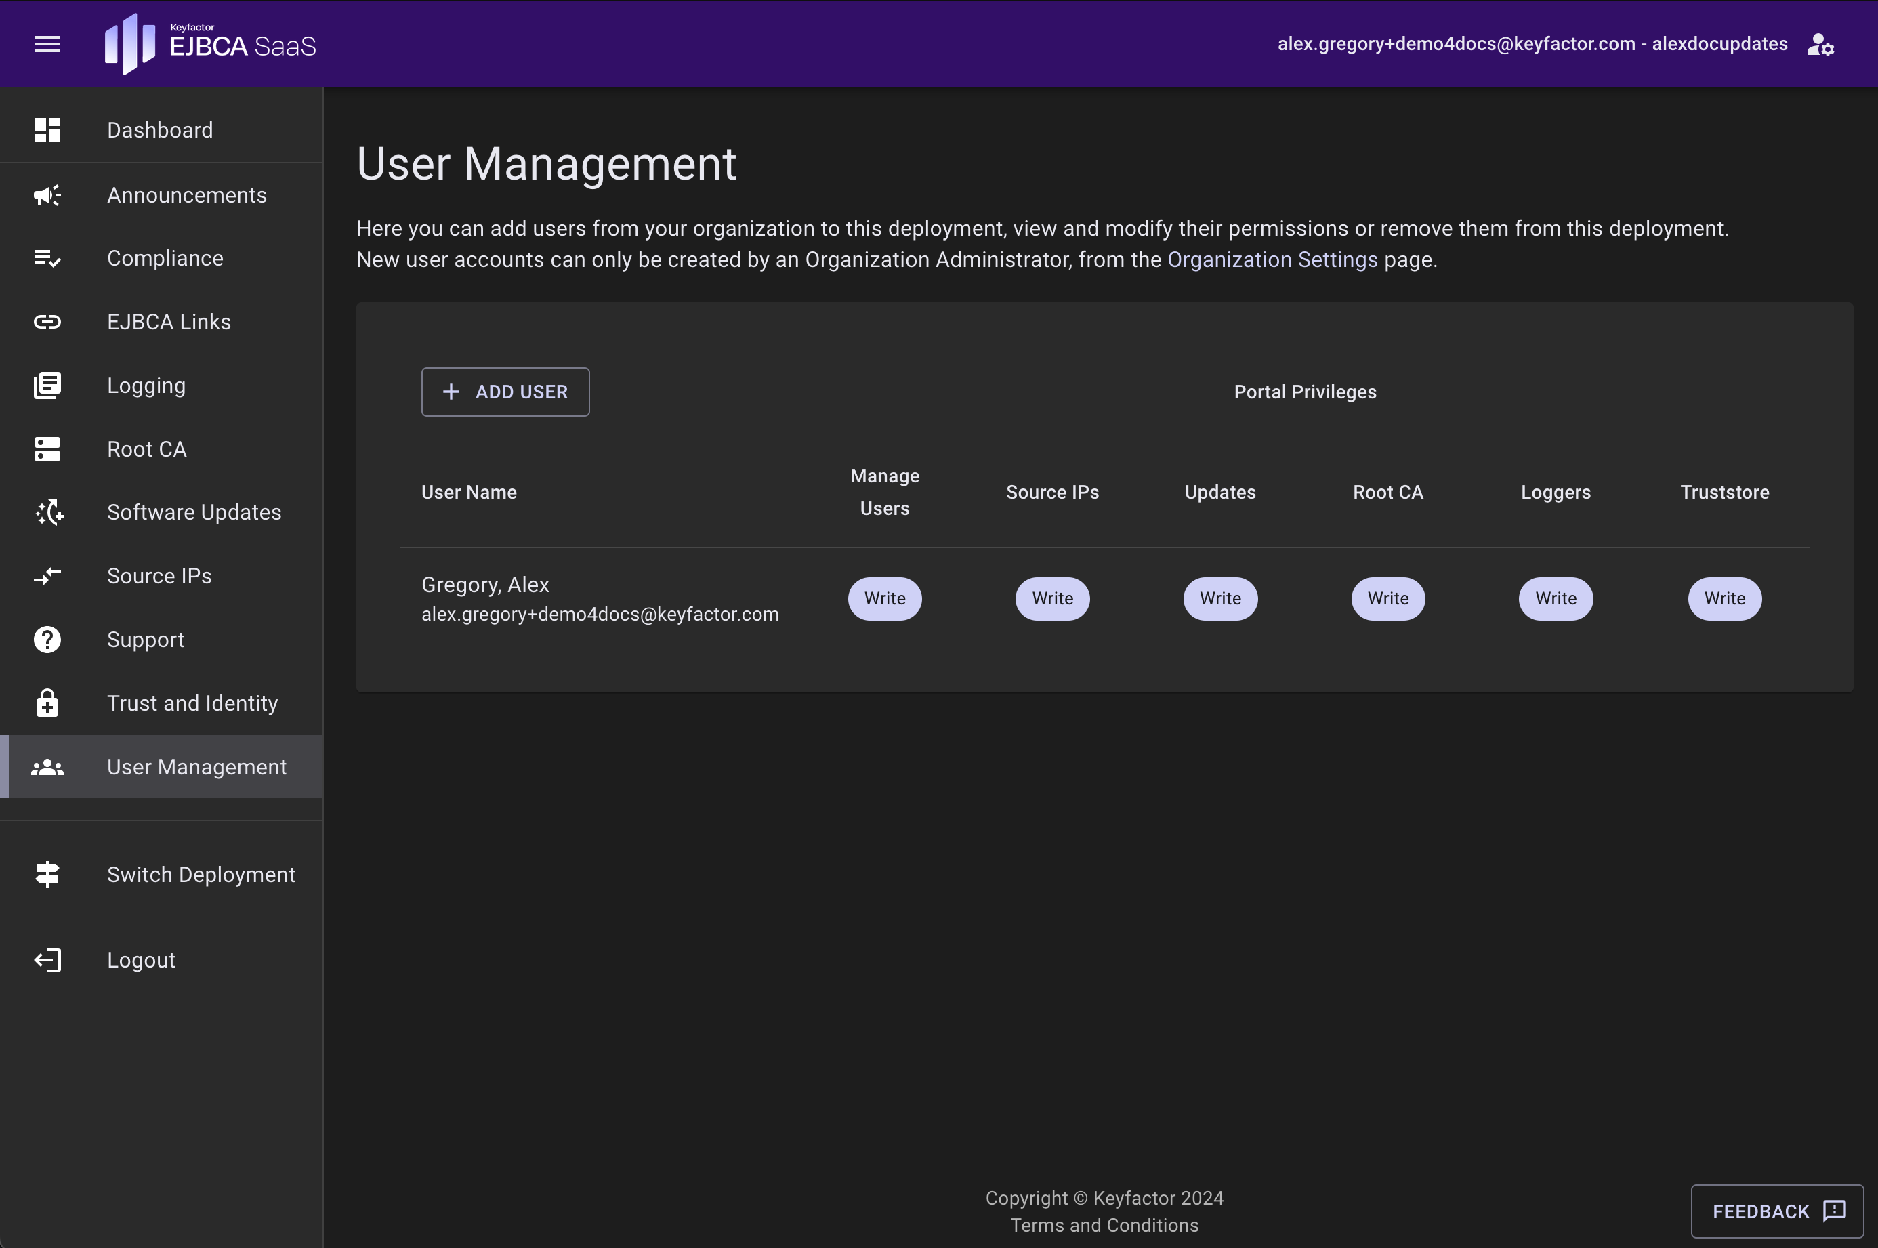Click the Support question mark icon

[47, 639]
